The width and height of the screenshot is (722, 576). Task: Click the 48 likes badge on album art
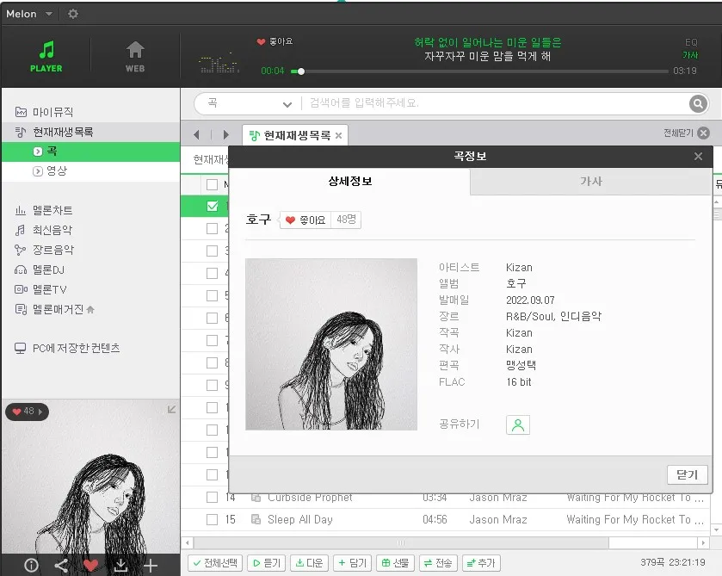(28, 412)
